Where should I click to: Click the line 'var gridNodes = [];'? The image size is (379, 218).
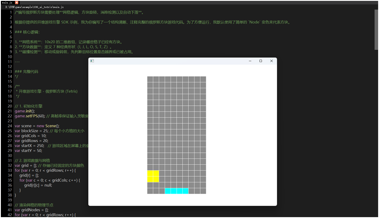pyautogui.click(x=31, y=210)
